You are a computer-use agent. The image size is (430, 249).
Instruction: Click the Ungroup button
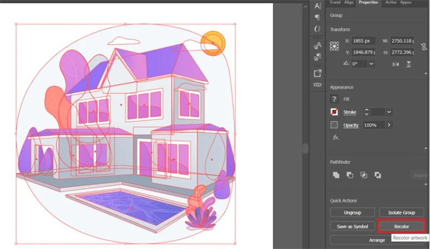pyautogui.click(x=352, y=212)
